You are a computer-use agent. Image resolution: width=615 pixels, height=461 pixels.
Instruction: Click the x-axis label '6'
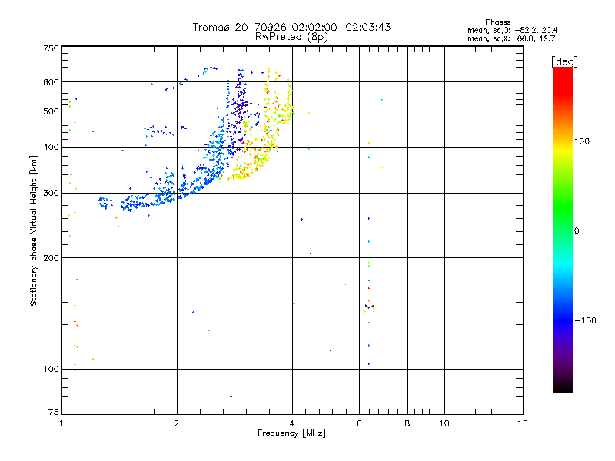[359, 423]
